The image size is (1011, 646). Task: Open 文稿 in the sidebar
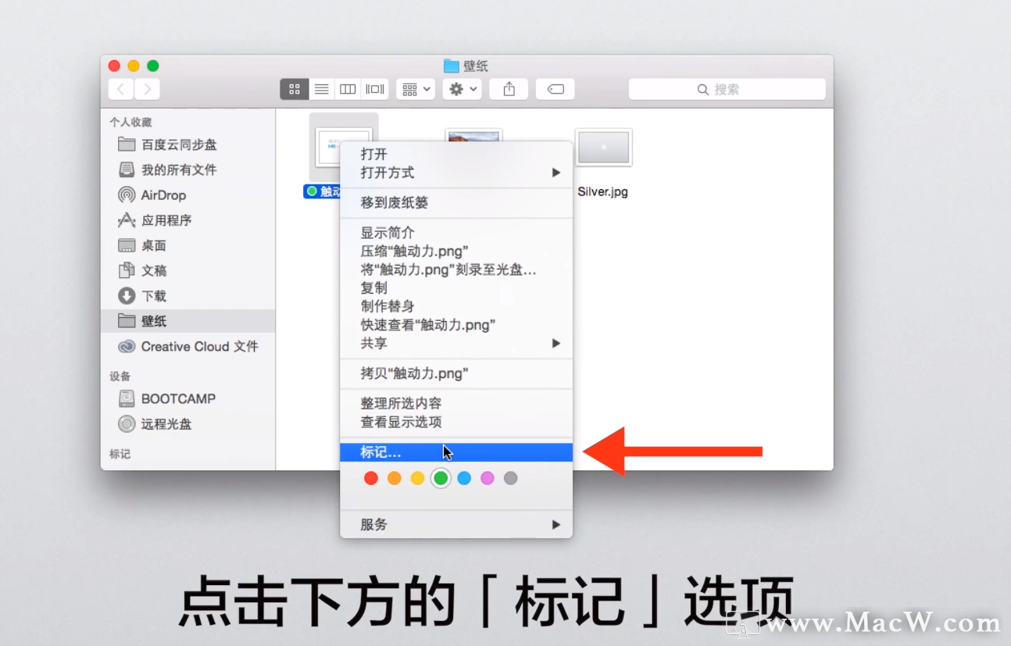point(188,270)
